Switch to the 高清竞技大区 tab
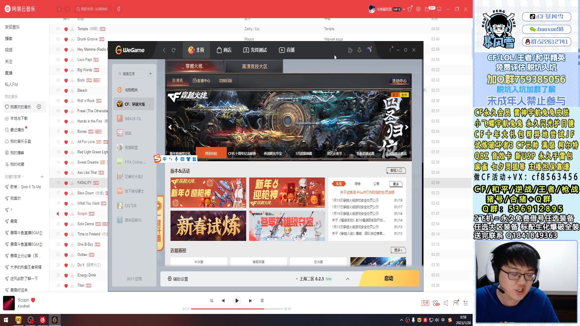Image resolution: width=580 pixels, height=326 pixels. coord(254,66)
